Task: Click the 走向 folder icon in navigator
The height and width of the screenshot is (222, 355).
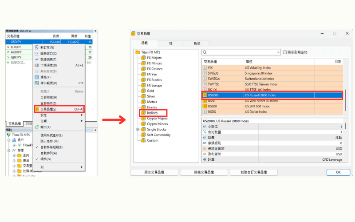Action: pos(20,155)
